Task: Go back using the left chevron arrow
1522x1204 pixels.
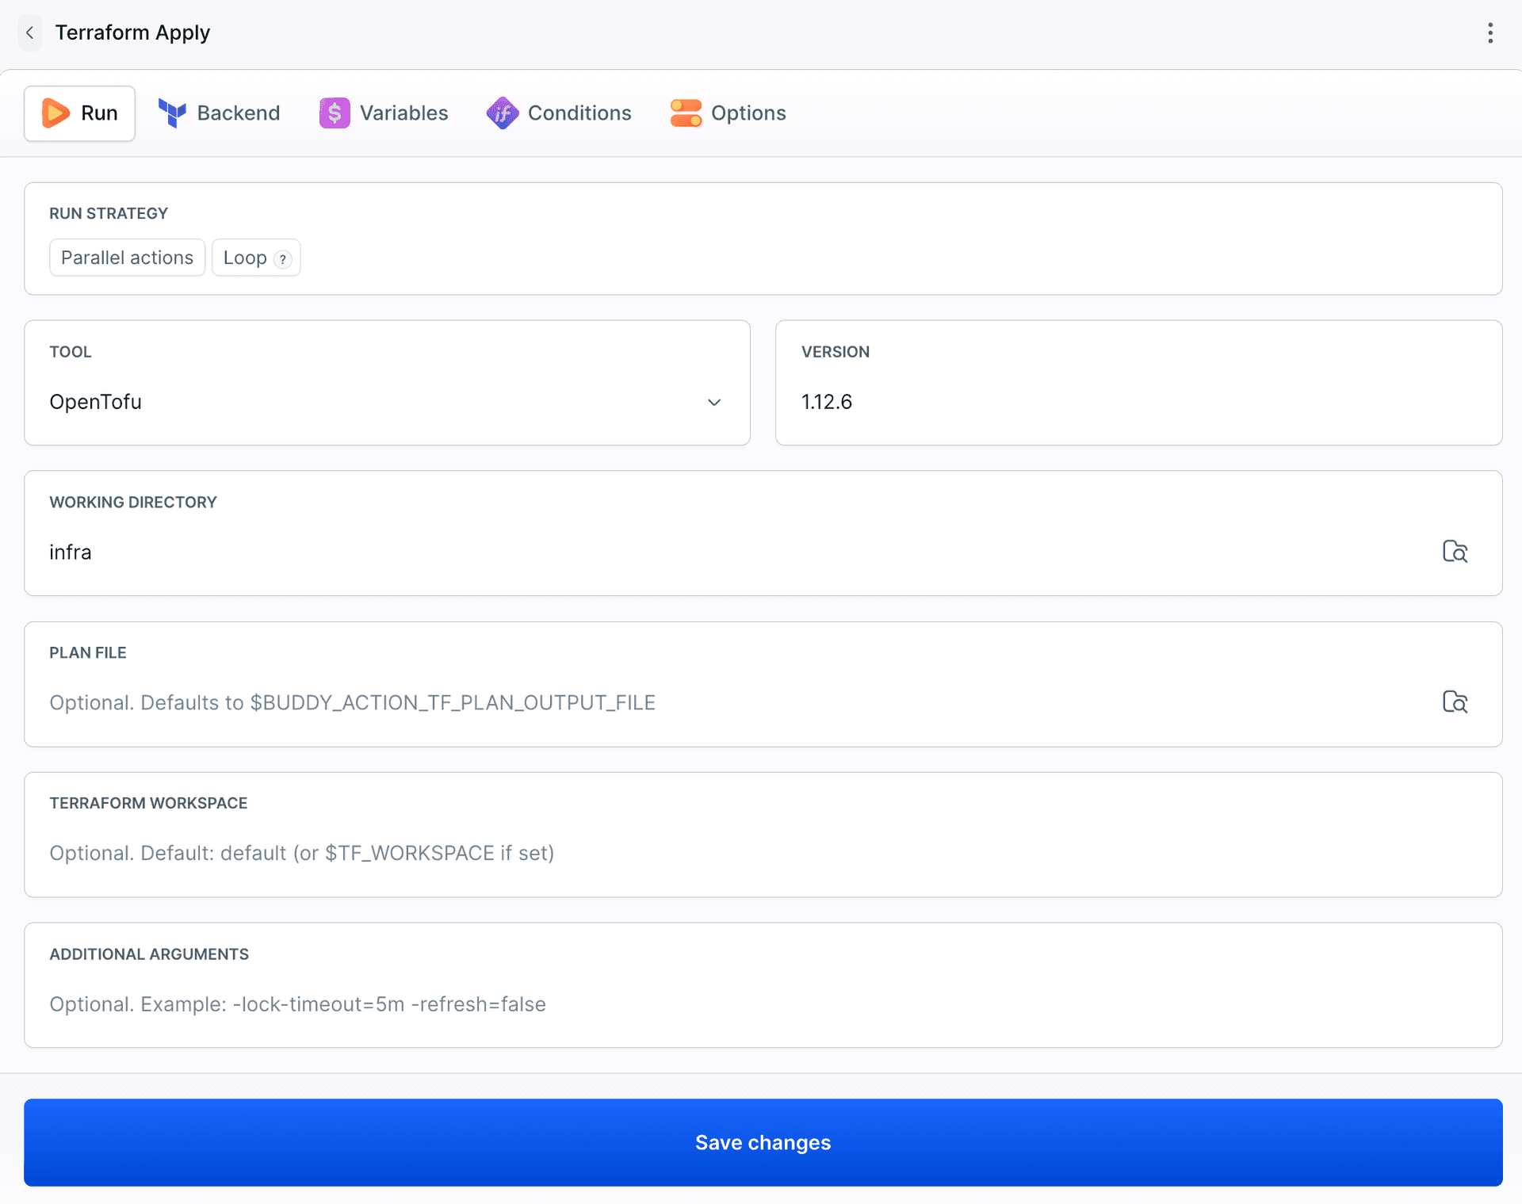Action: (29, 32)
